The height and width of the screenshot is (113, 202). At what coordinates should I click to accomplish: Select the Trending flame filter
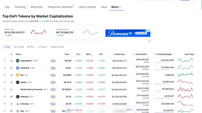(19, 47)
